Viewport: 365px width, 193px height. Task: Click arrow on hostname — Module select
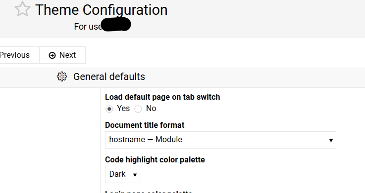point(331,140)
